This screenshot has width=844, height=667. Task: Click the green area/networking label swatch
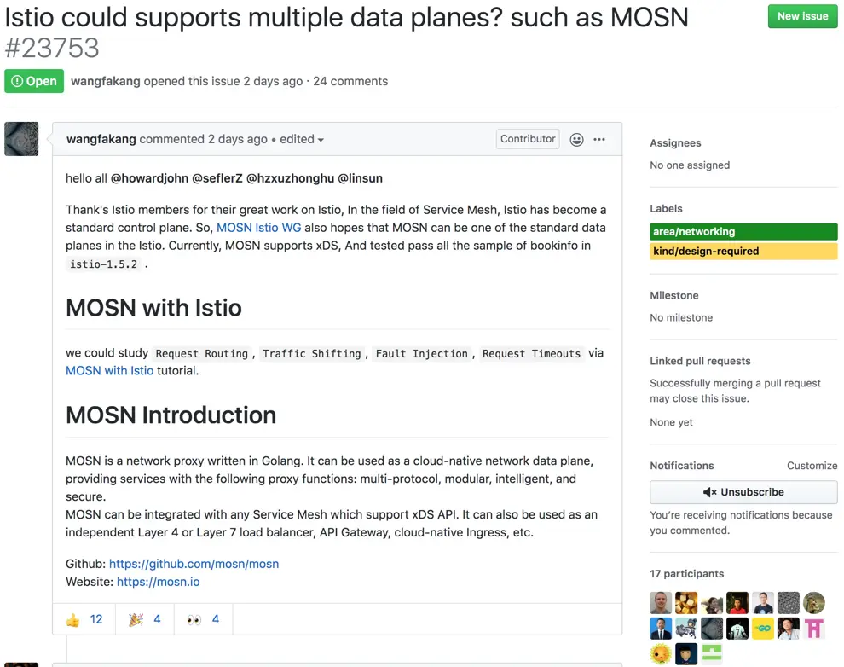point(743,231)
